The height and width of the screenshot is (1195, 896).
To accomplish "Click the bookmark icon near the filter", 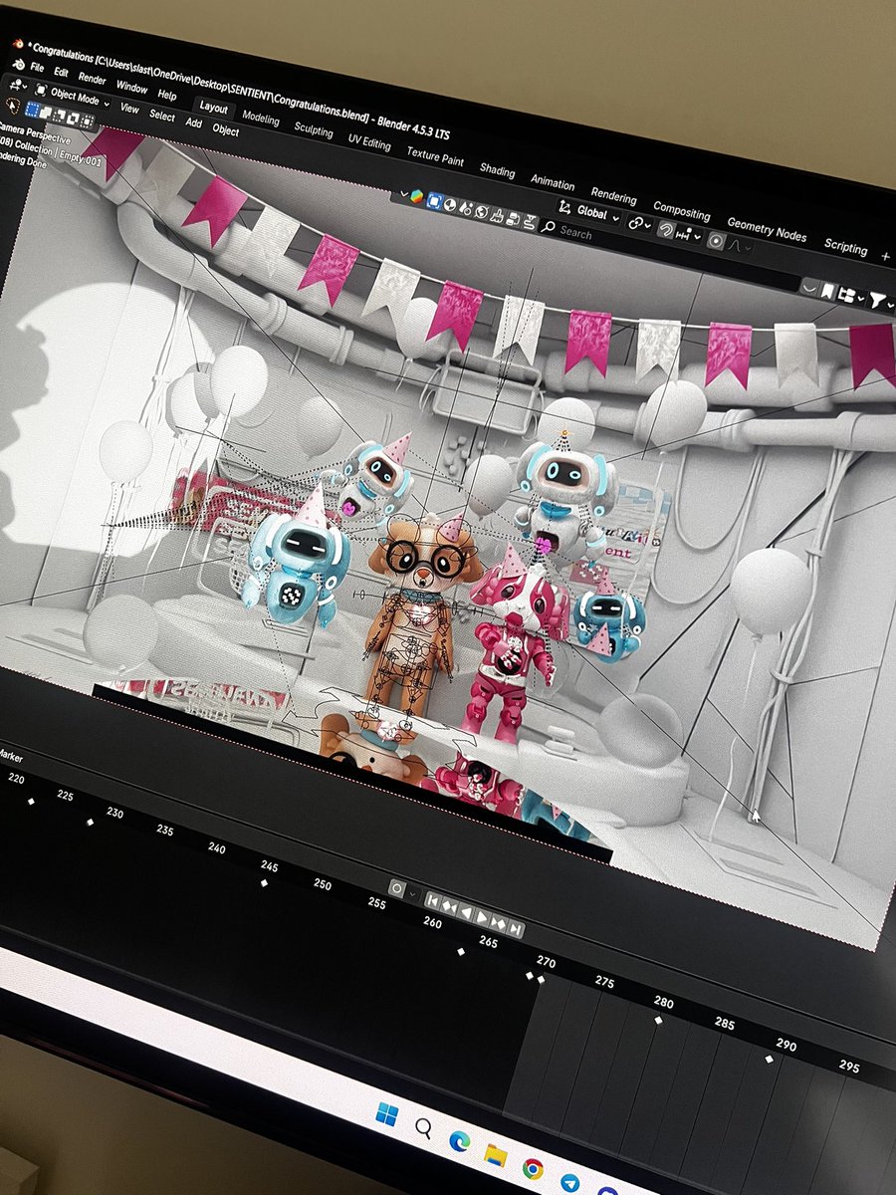I will (x=827, y=292).
